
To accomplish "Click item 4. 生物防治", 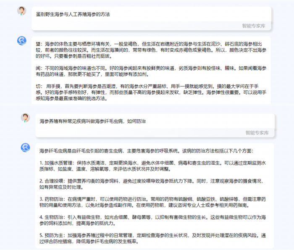I will click(152, 220).
